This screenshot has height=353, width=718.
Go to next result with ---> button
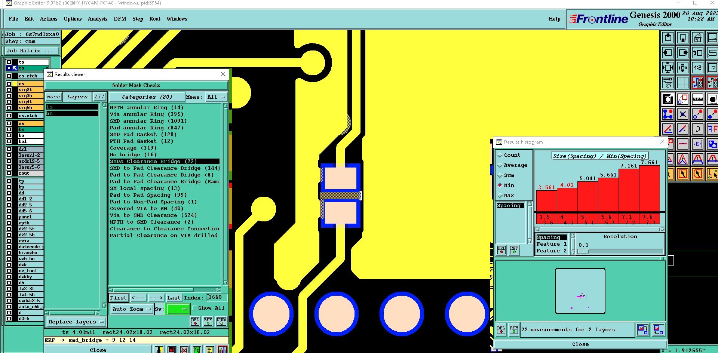156,298
